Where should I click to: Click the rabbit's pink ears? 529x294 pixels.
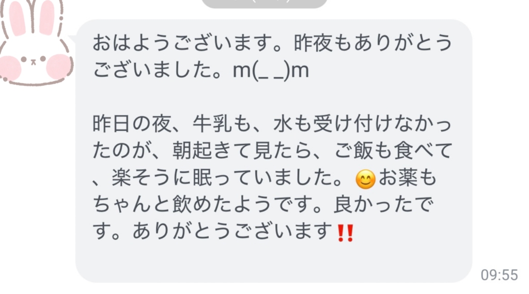coord(33,17)
